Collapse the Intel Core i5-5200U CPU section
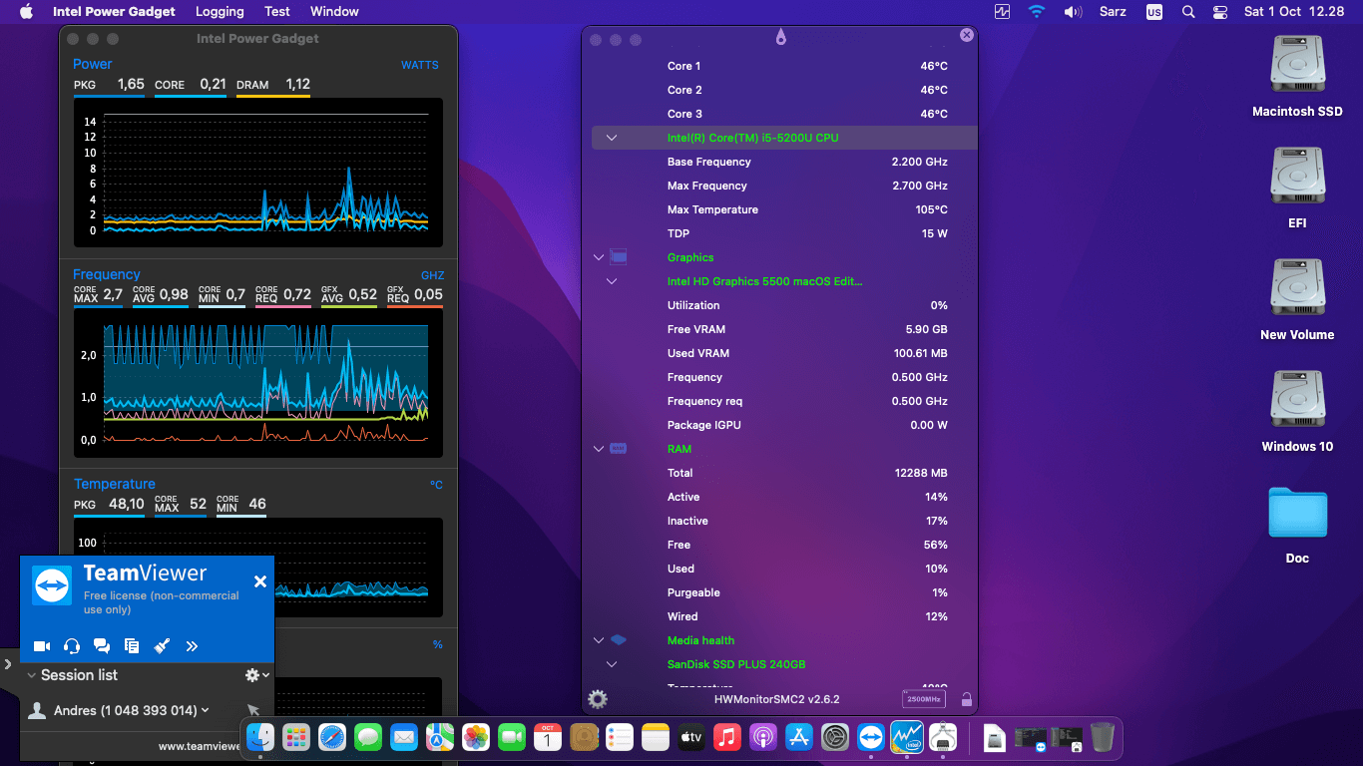Image resolution: width=1363 pixels, height=766 pixels. tap(612, 138)
